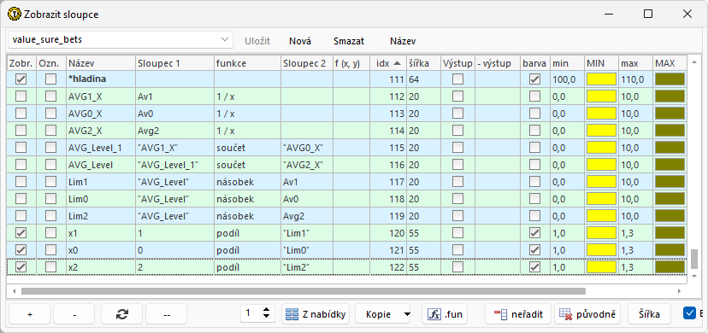Screen dimensions: 708x333
Task: Open the .fun function editor button
Action: [445, 314]
